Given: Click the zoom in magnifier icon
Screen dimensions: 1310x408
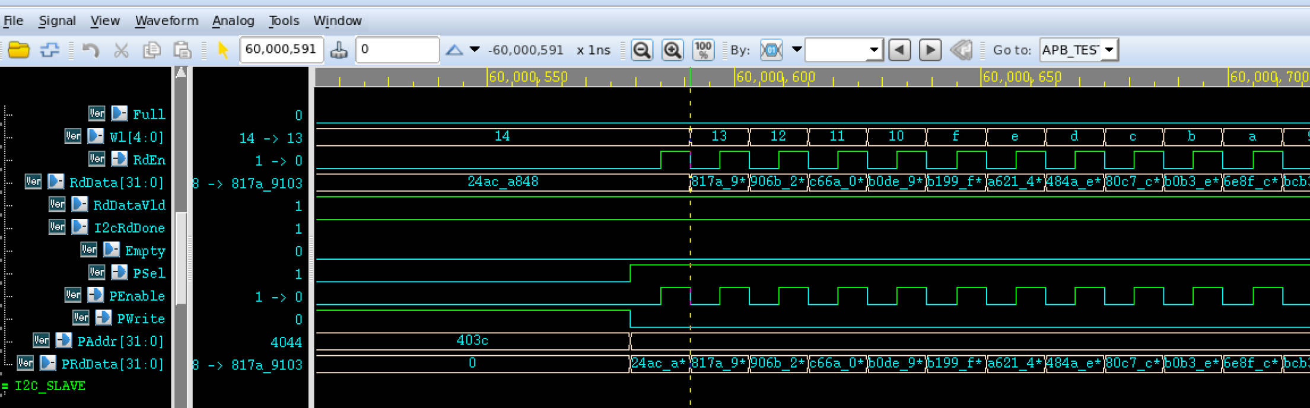Looking at the screenshot, I should [672, 50].
